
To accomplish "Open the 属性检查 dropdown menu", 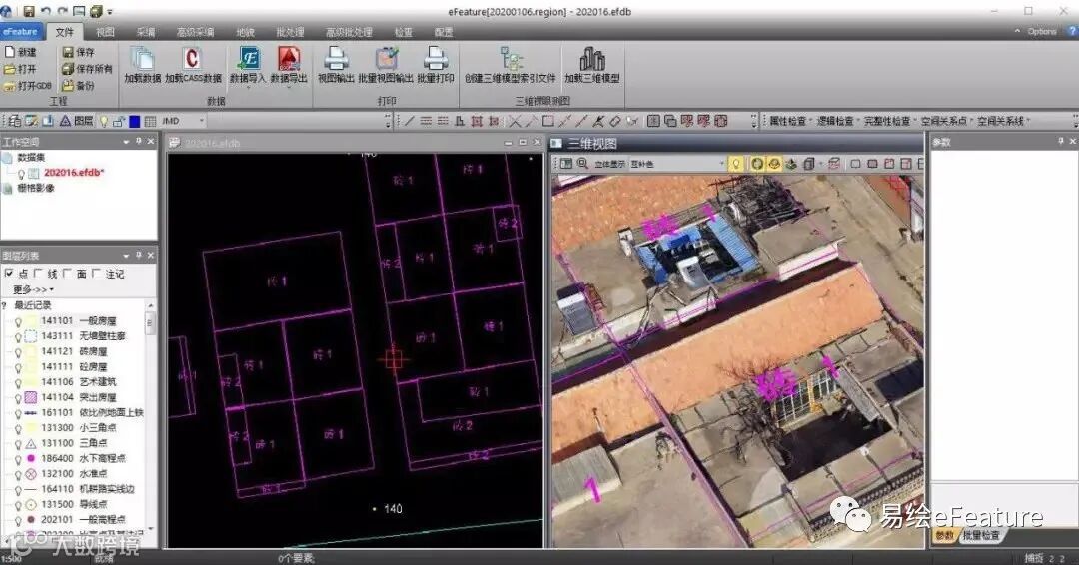I will click(790, 121).
